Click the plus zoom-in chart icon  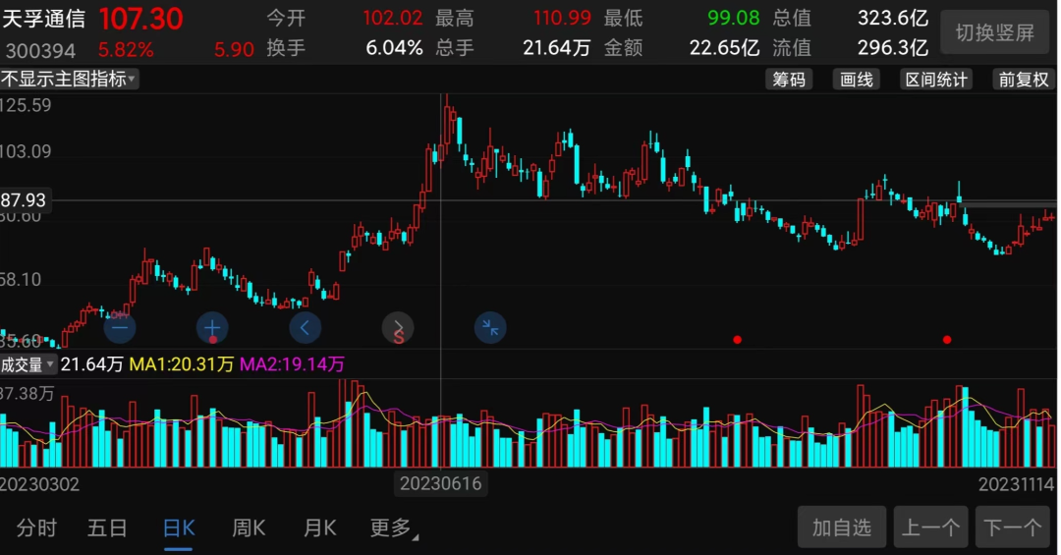(x=212, y=328)
